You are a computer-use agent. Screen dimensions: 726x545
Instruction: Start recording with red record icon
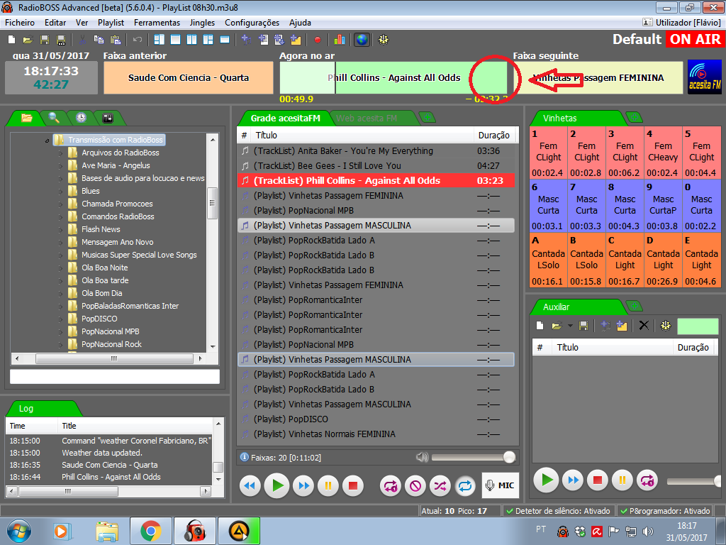[317, 40]
